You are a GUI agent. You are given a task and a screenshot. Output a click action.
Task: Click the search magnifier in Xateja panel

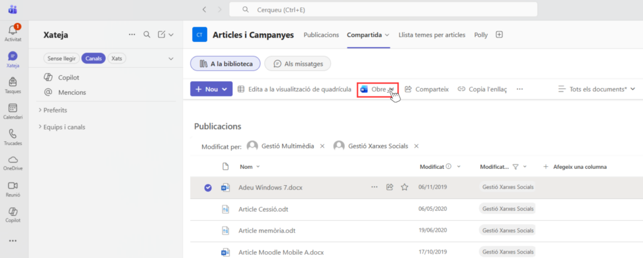point(147,35)
